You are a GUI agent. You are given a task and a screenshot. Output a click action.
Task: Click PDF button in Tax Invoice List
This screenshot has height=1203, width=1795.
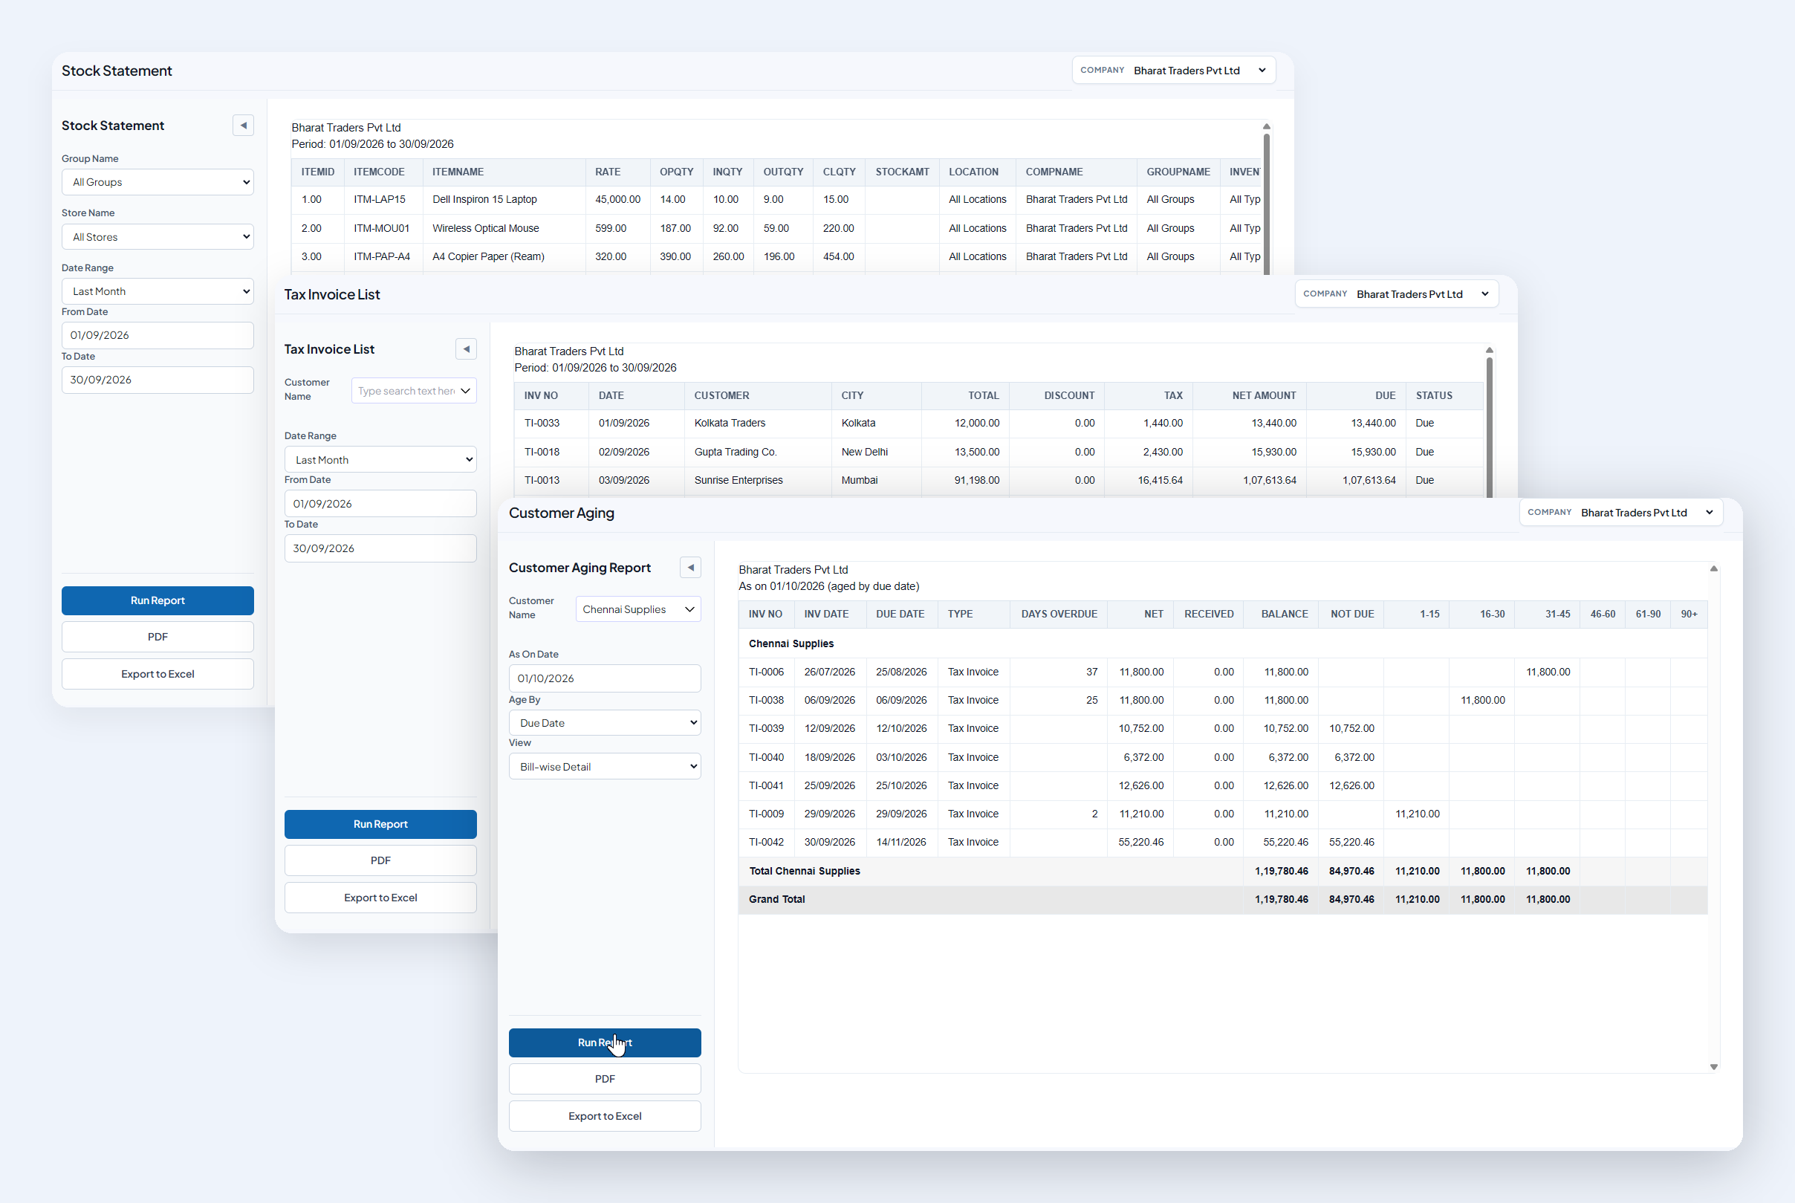[380, 860]
